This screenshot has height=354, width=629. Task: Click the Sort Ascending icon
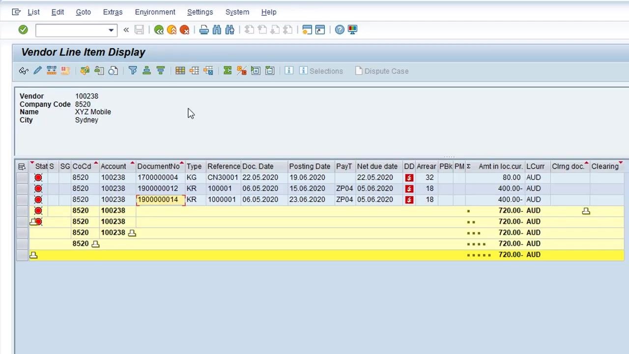146,71
